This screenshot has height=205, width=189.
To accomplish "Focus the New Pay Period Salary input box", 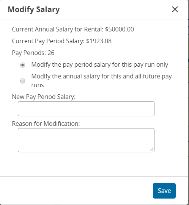I will point(86,109).
